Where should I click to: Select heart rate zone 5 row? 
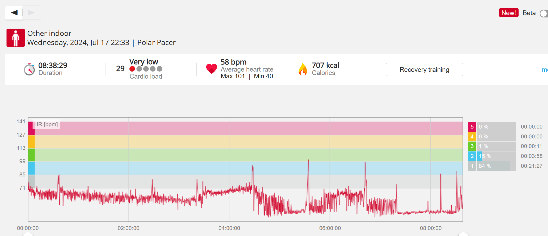[492, 127]
